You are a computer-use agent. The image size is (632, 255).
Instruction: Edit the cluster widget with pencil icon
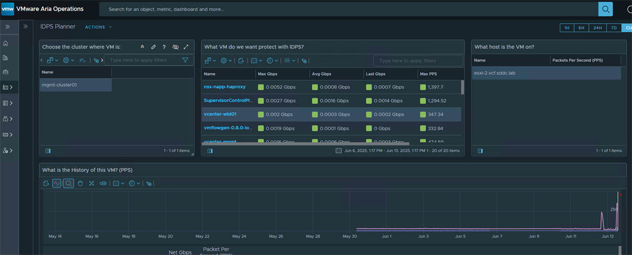click(153, 47)
